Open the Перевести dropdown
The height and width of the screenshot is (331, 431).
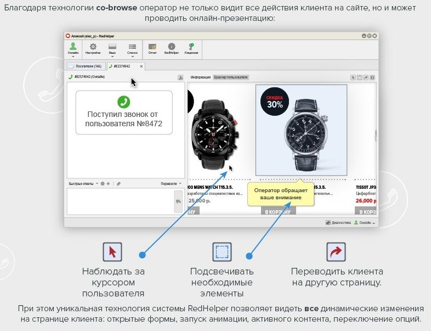(x=171, y=183)
